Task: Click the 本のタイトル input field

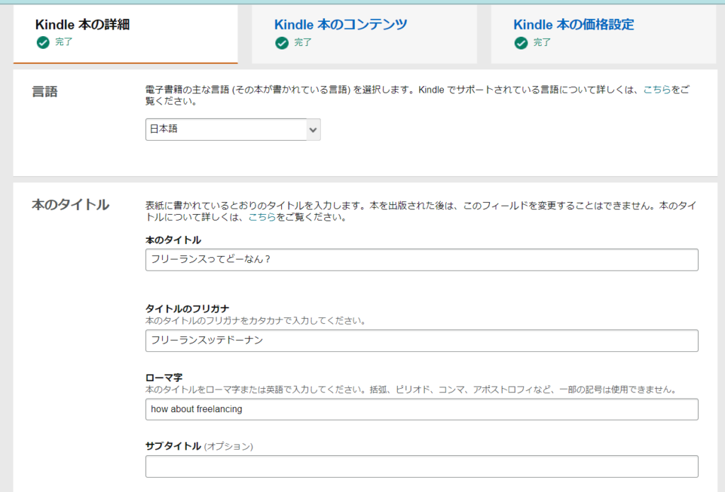Action: (422, 259)
